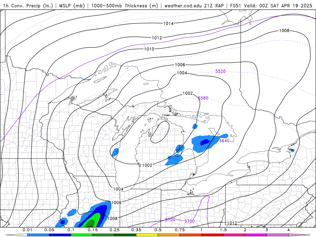Click the 1002 isobar label on Lake Michigan's shore

pyautogui.click(x=147, y=165)
